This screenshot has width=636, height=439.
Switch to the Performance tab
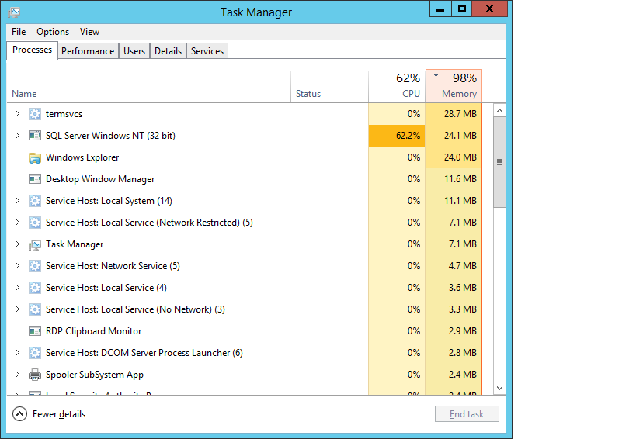click(88, 51)
